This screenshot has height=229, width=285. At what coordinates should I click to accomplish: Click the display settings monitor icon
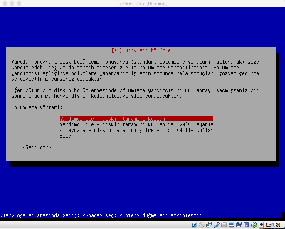point(232,225)
